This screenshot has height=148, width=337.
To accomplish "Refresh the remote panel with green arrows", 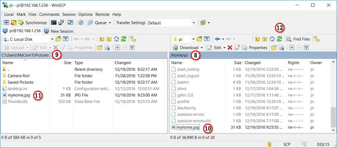I will coord(279,39).
